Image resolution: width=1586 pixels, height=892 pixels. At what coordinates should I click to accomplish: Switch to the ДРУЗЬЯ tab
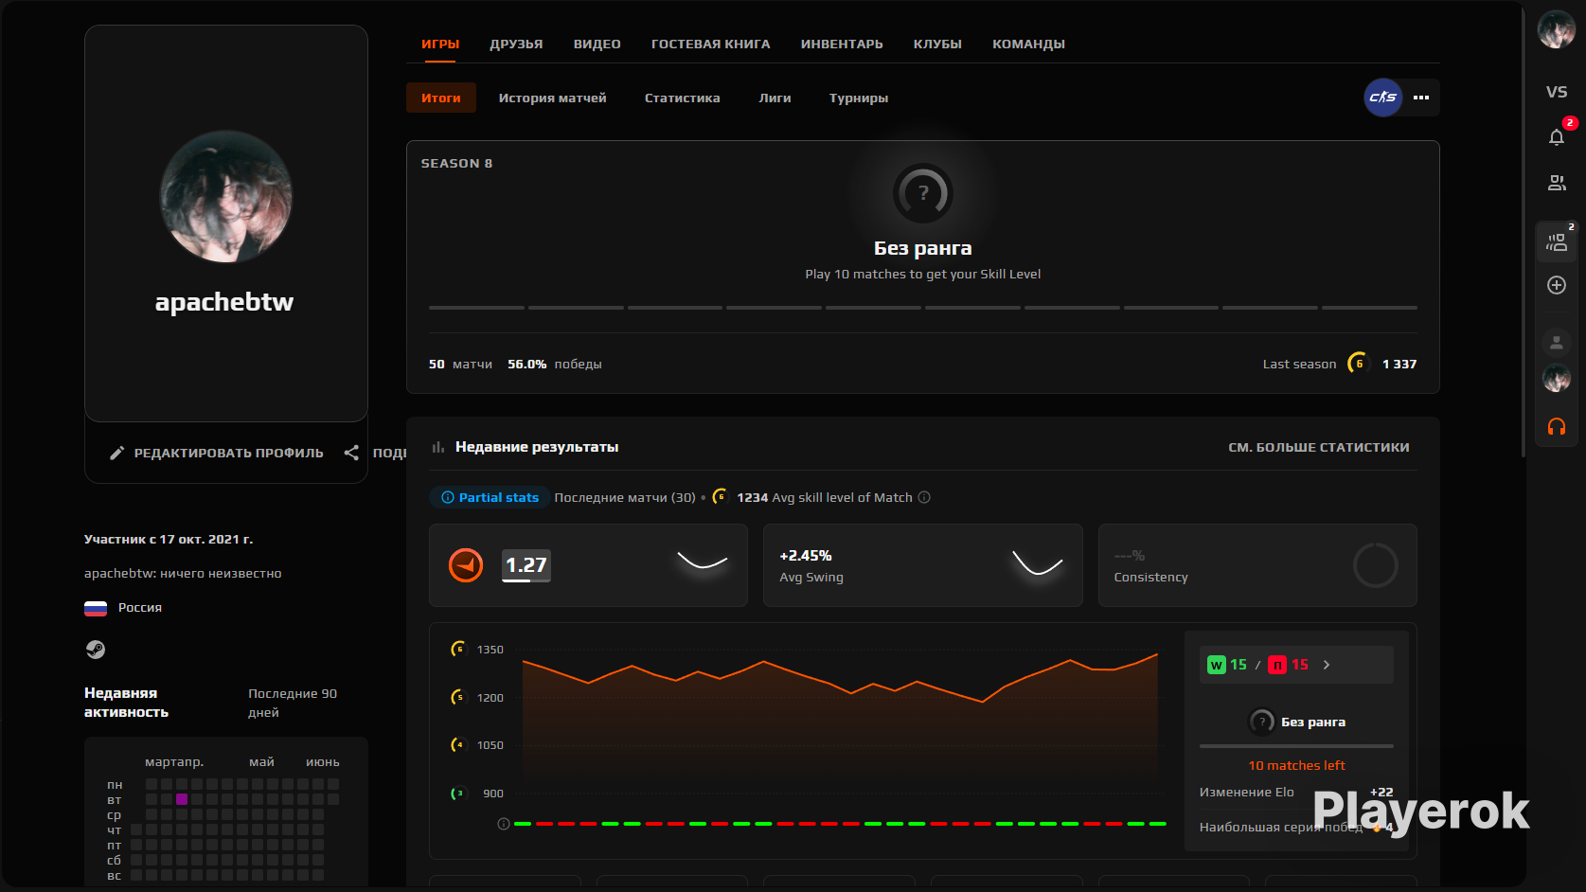516,44
